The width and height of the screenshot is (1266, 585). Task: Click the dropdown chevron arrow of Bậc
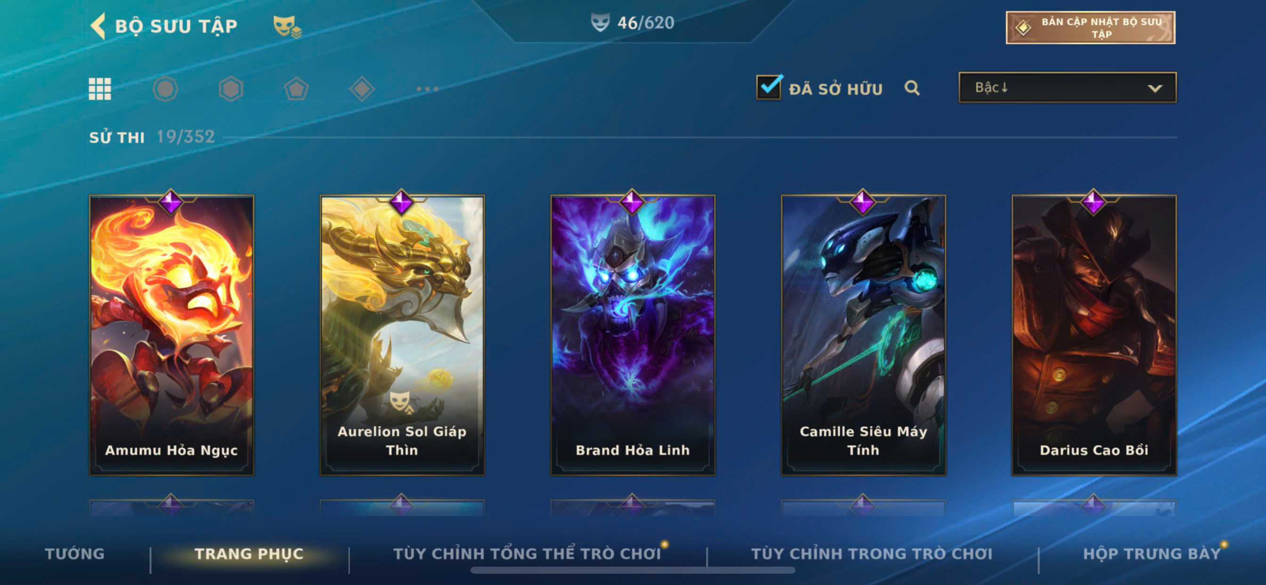(1155, 89)
